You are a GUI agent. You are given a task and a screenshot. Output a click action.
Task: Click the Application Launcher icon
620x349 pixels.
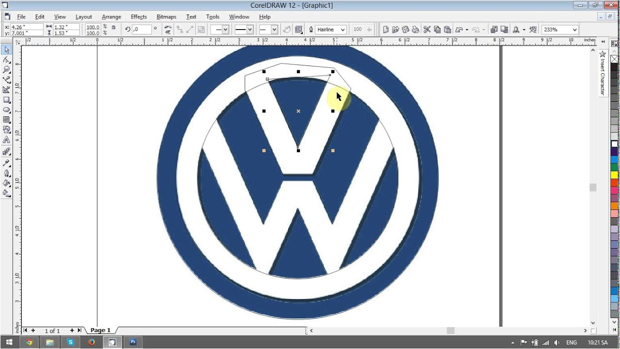[x=516, y=30]
